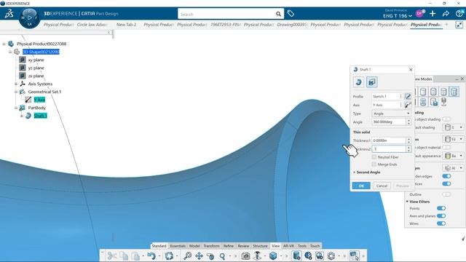Switch to the Transform toolbar tab
The width and height of the screenshot is (466, 262).
[x=211, y=246]
